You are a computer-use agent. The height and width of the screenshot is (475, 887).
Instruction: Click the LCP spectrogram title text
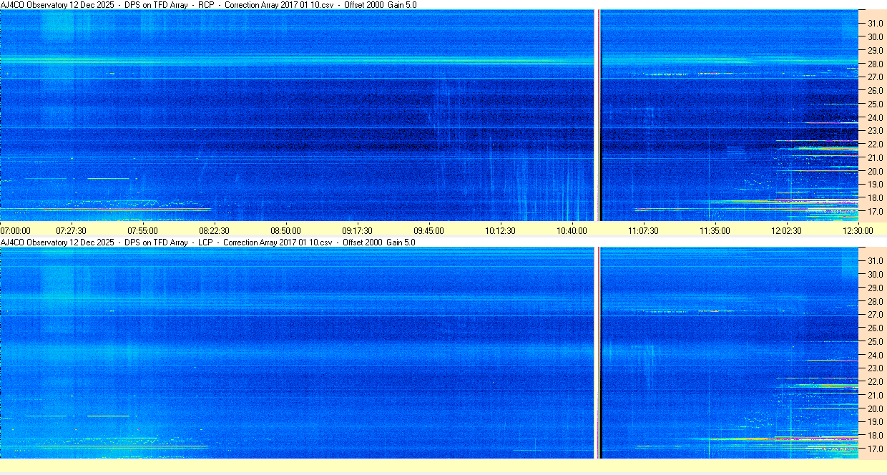pos(208,243)
